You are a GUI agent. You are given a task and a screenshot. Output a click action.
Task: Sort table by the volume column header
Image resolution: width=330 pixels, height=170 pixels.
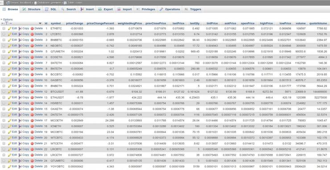(x=301, y=23)
